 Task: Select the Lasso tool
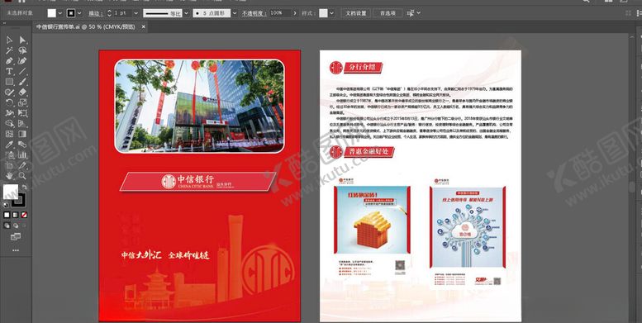(22, 50)
